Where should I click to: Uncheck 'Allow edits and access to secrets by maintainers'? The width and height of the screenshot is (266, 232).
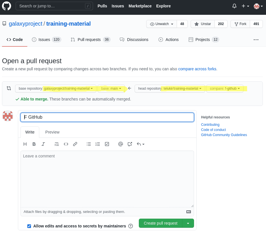coord(29,226)
